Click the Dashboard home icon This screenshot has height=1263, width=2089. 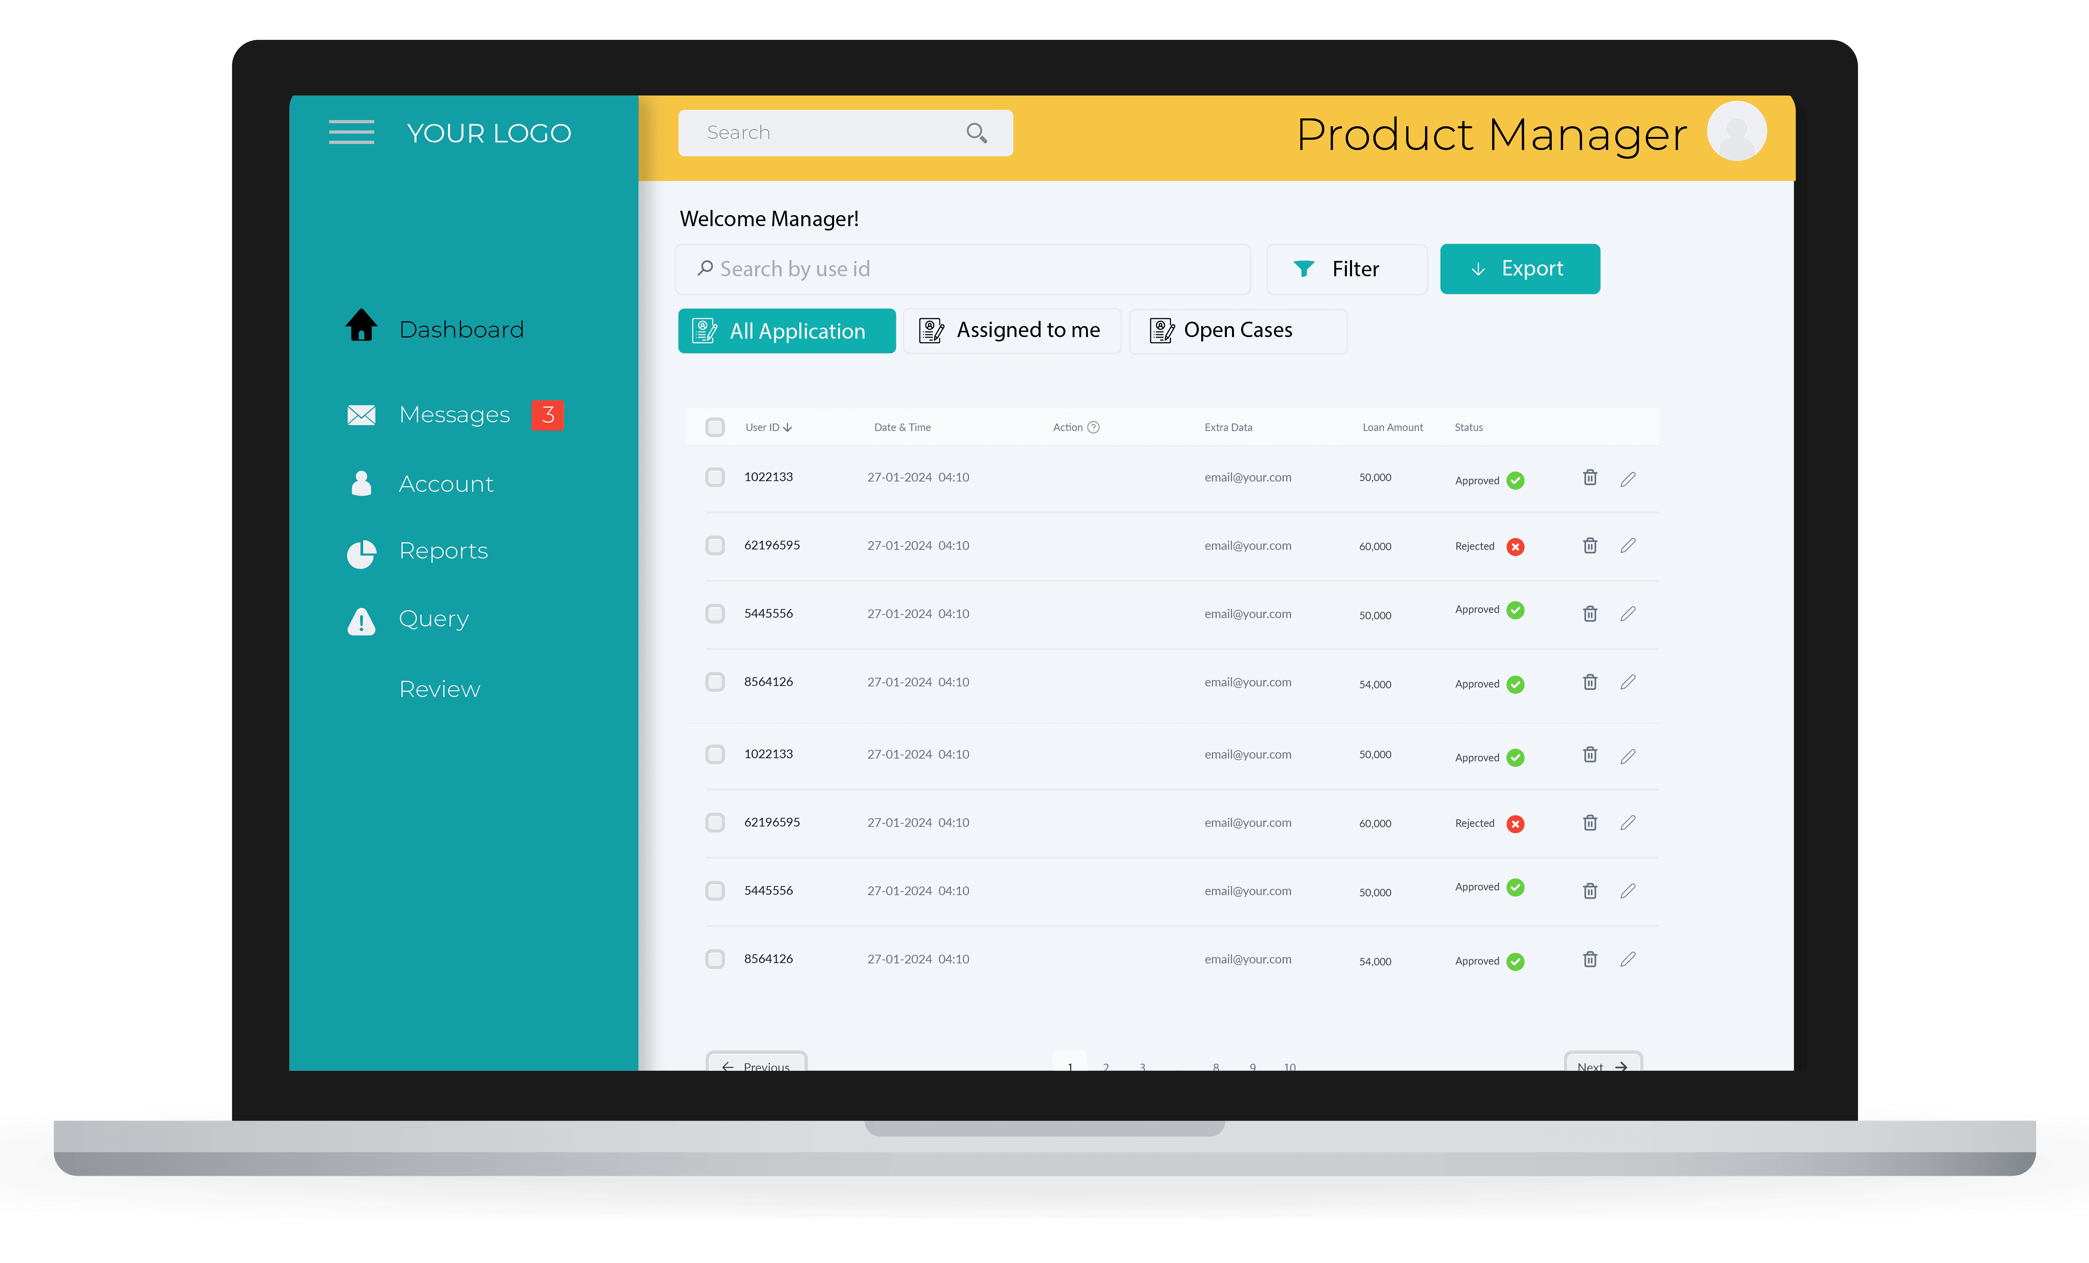coord(361,325)
